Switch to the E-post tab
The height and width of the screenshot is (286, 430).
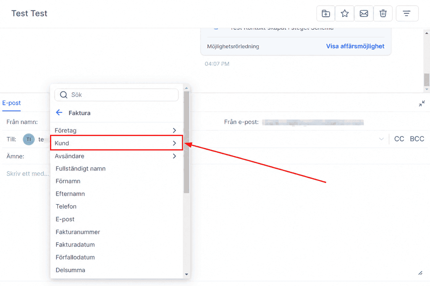click(x=11, y=103)
